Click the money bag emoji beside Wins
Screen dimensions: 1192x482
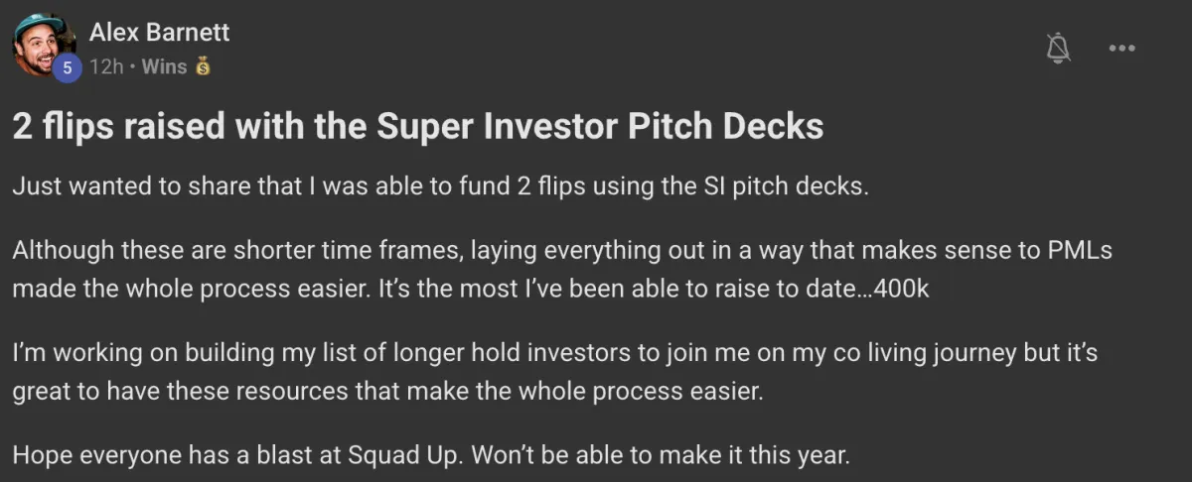203,67
